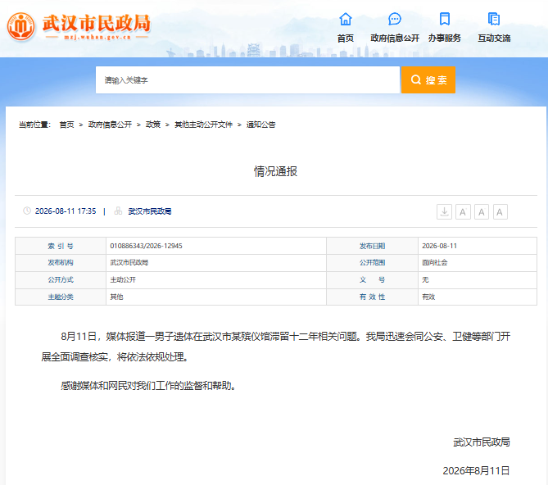Click the 有效 value cell
This screenshot has height=485, width=548.
pyautogui.click(x=478, y=297)
